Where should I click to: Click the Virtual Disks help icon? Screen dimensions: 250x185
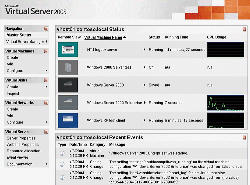pos(46,80)
